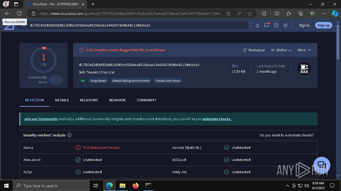This screenshot has width=341, height=191.
Task: Open Browser essentials heart icon
Action: click(312, 14)
